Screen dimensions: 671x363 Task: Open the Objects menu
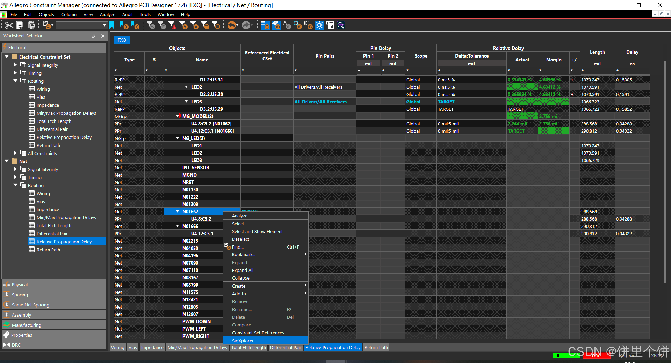click(46, 14)
